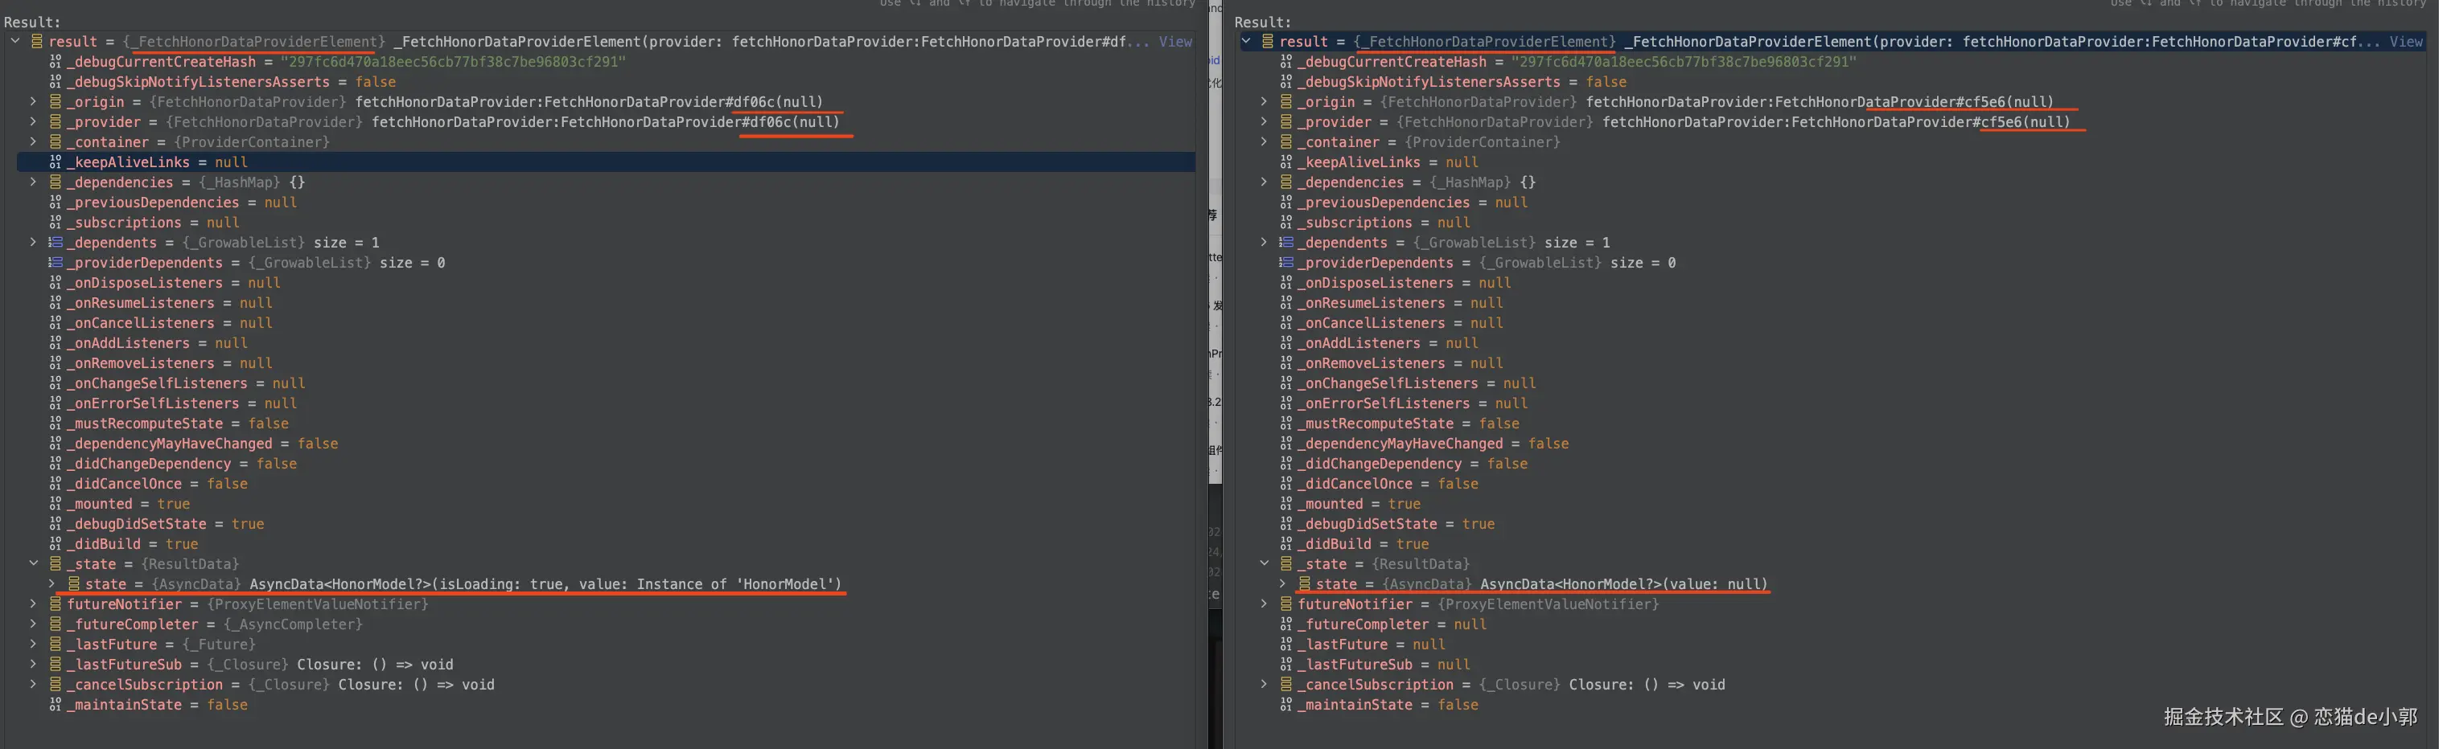Collapse the result node for provider #df06c
The image size is (2439, 749).
15,42
